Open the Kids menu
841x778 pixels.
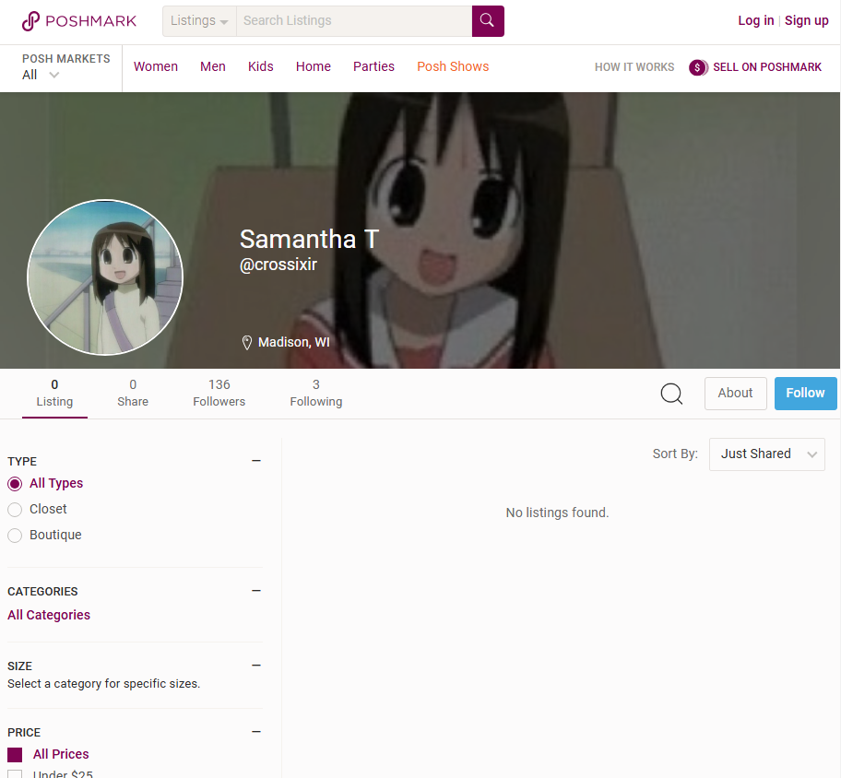tap(261, 66)
